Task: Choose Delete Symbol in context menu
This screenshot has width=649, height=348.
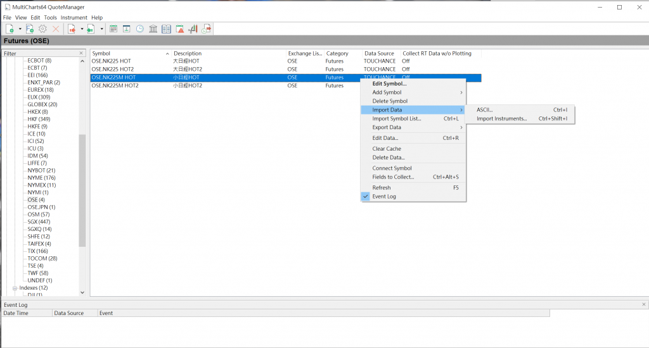Action: [413, 101]
